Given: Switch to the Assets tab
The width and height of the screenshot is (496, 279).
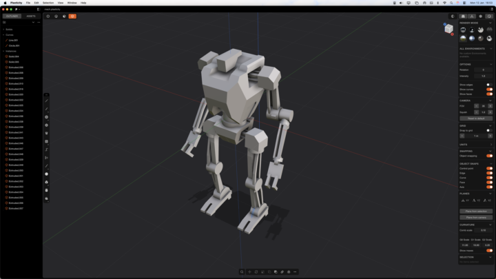Looking at the screenshot, I should pos(31,16).
